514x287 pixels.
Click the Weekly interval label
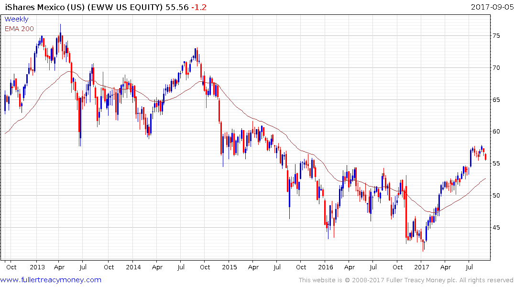tap(16, 19)
